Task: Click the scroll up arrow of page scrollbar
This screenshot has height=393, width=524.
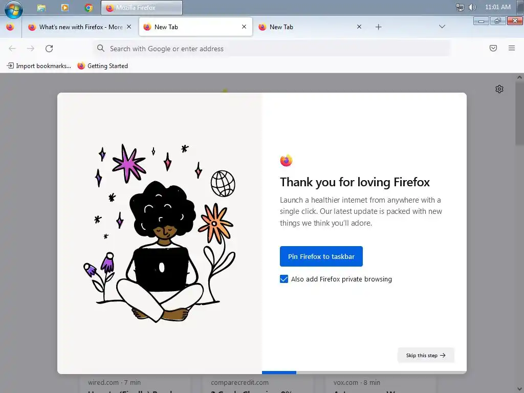Action: tap(519, 77)
